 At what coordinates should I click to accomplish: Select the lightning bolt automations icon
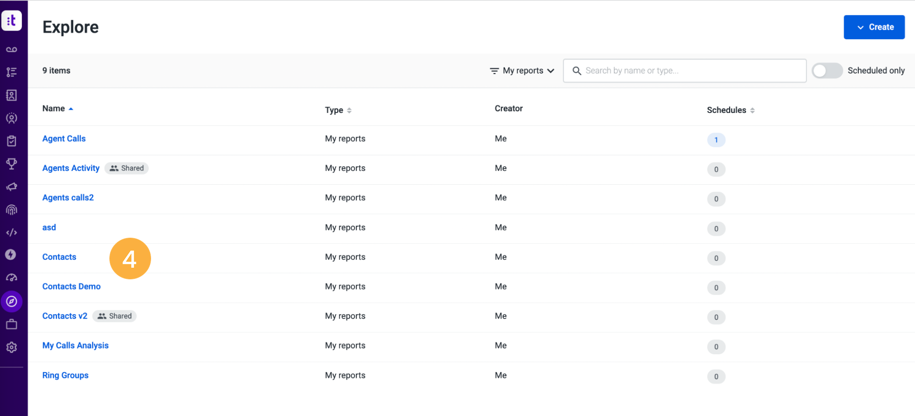click(11, 255)
